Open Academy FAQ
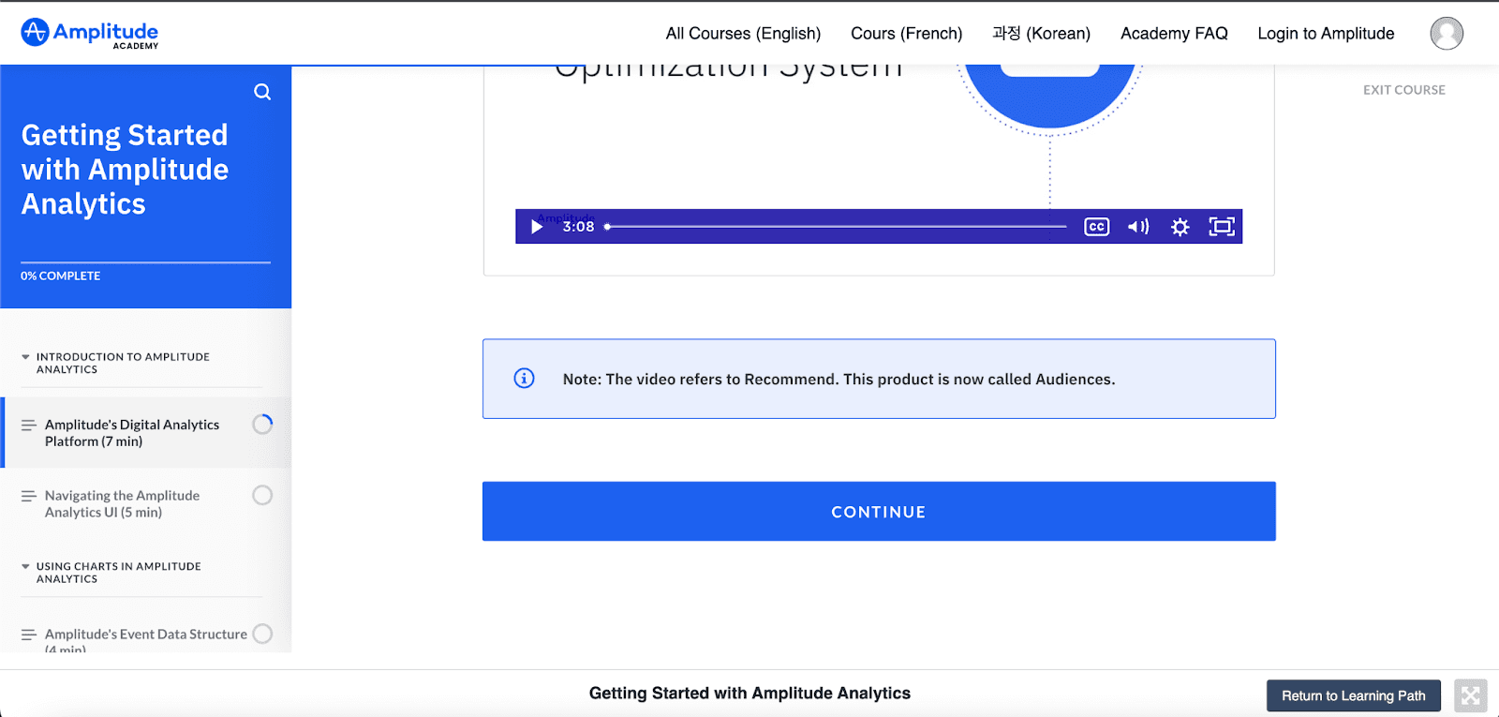This screenshot has height=717, width=1499. coord(1174,34)
